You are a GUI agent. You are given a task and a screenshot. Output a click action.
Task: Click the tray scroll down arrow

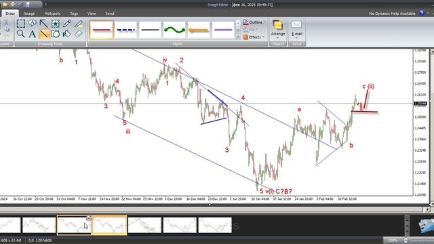click(x=407, y=232)
